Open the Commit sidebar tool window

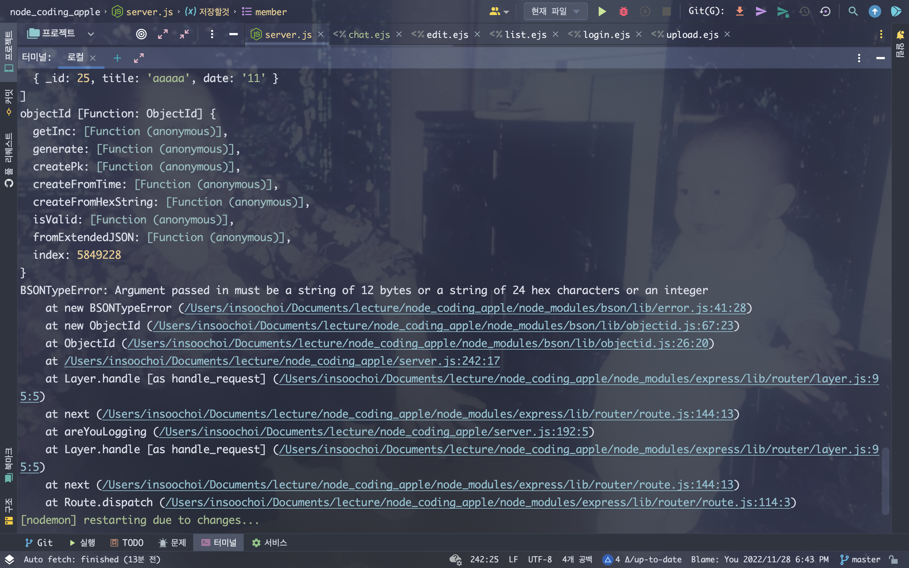pos(9,102)
